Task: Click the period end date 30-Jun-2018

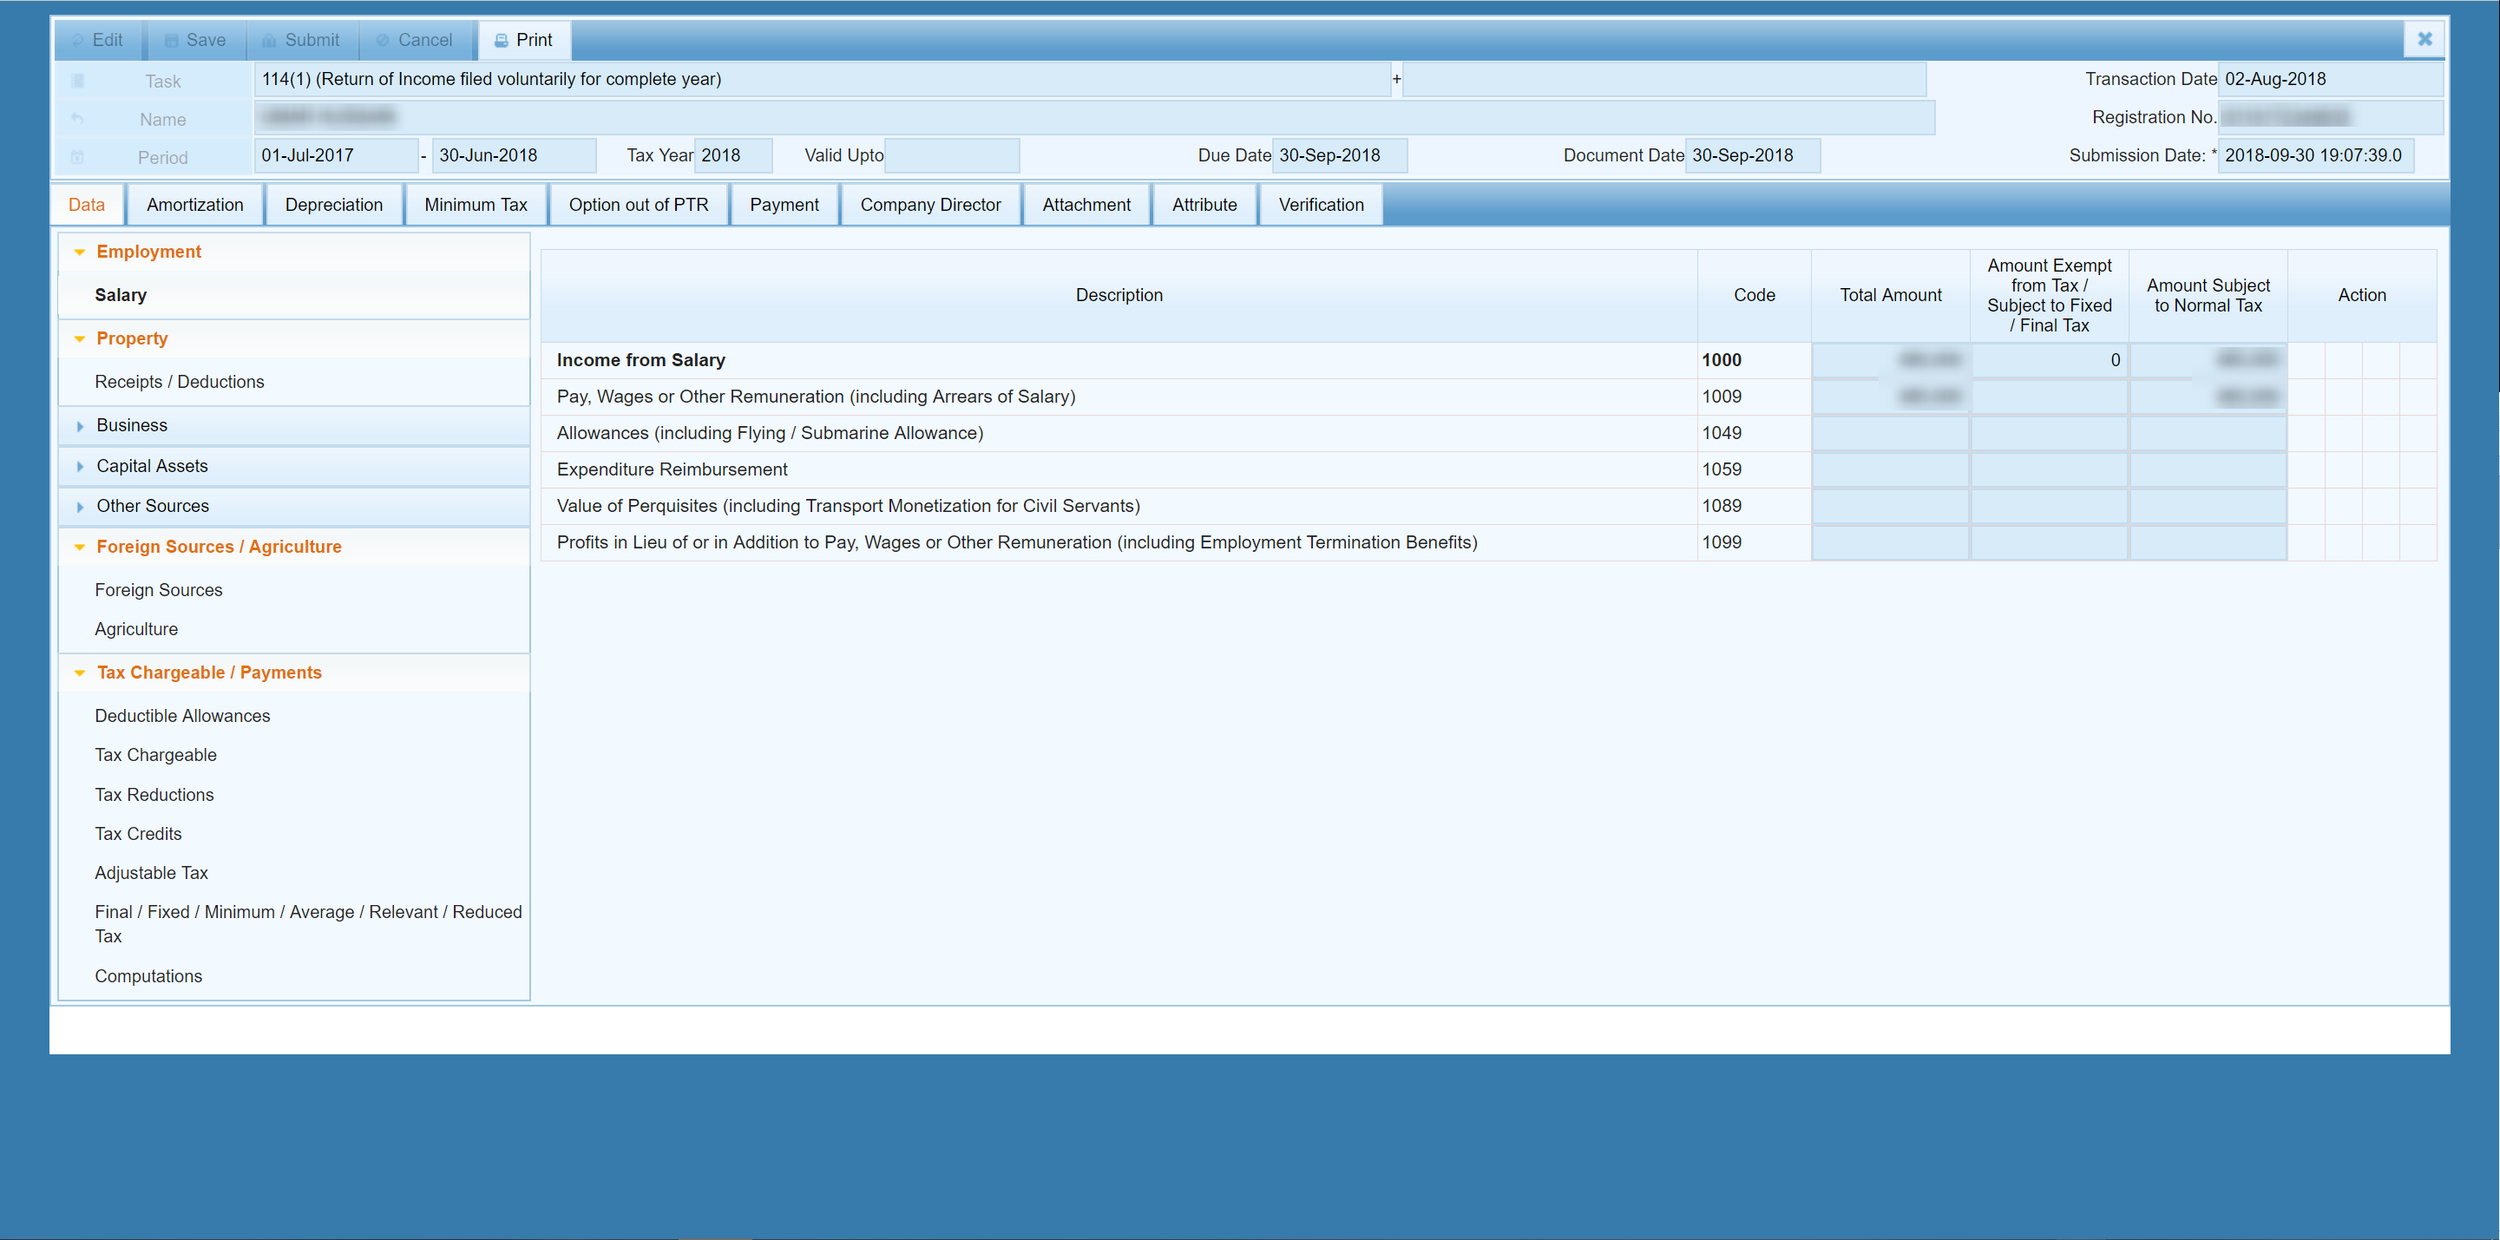Action: click(515, 155)
